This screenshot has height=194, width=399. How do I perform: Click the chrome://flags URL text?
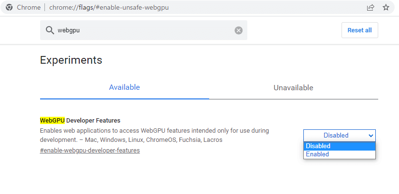[x=109, y=8]
